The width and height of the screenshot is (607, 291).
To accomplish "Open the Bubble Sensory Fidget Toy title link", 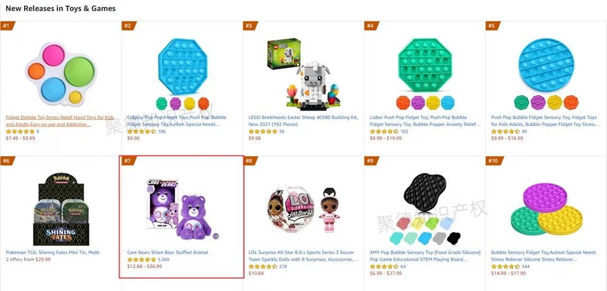I will click(543, 256).
